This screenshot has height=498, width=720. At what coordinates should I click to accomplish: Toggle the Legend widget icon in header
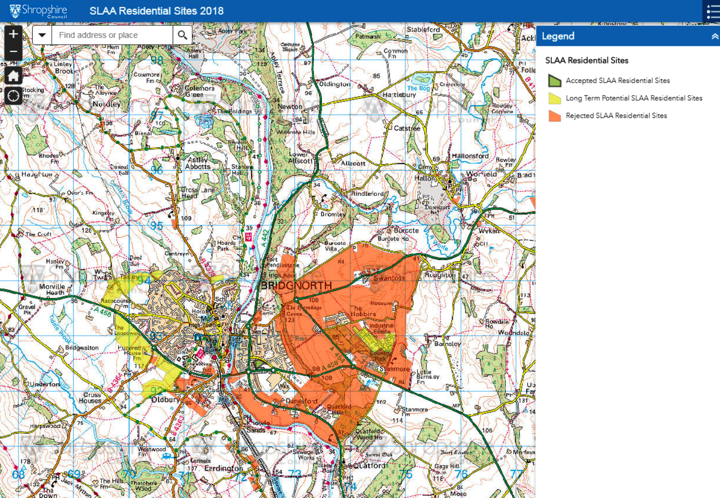(712, 11)
